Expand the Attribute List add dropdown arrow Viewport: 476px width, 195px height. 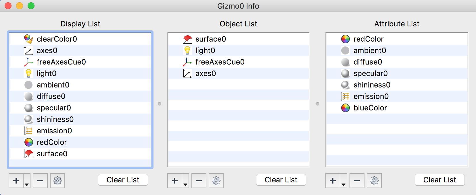[x=343, y=184]
